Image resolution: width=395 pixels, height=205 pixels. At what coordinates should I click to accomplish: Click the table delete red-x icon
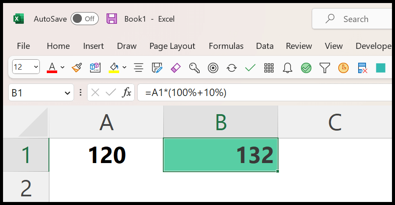(363, 68)
